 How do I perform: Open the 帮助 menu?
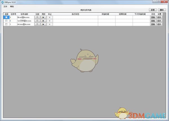[x=12, y=6]
